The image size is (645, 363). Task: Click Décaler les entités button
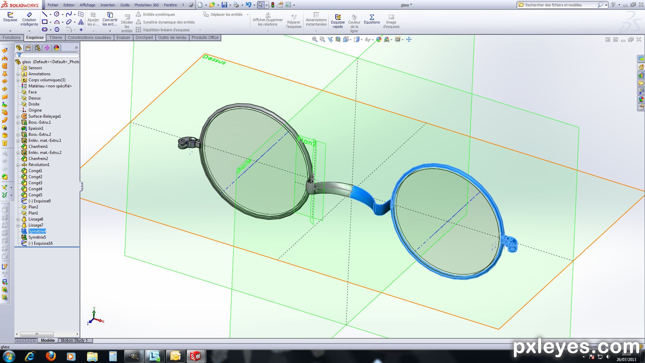coord(127,23)
